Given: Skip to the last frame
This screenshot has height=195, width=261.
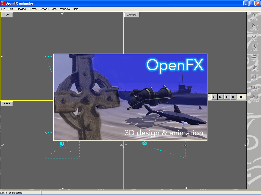Looking at the screenshot, I should (x=233, y=97).
